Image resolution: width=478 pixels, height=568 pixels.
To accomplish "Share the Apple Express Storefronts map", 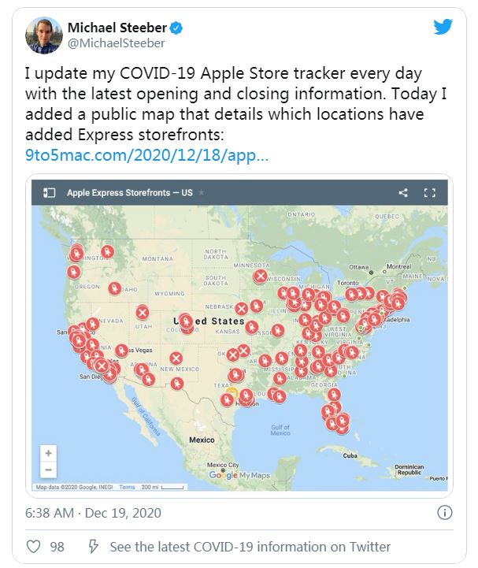I will point(403,192).
